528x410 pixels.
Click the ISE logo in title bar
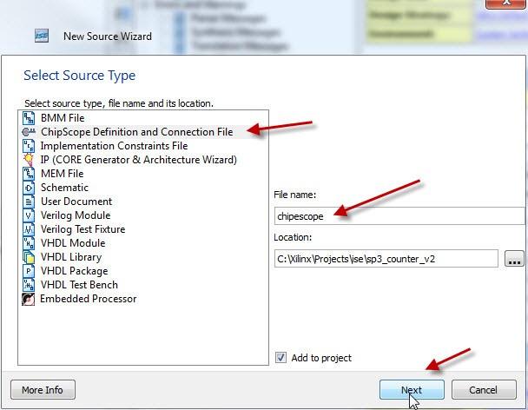42,36
